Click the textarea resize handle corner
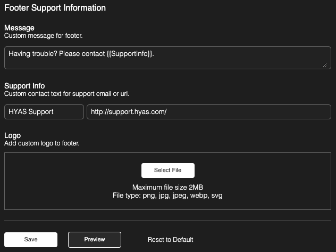Screen dimensions: 336x252 (325, 65)
